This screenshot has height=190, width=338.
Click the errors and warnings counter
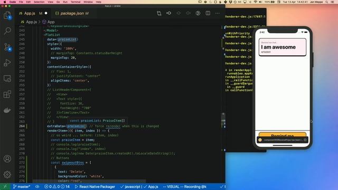coord(57,186)
